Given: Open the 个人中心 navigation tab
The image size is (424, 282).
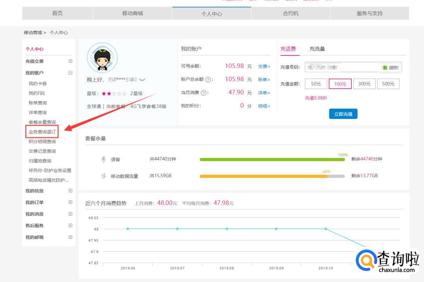Looking at the screenshot, I should click(x=212, y=13).
